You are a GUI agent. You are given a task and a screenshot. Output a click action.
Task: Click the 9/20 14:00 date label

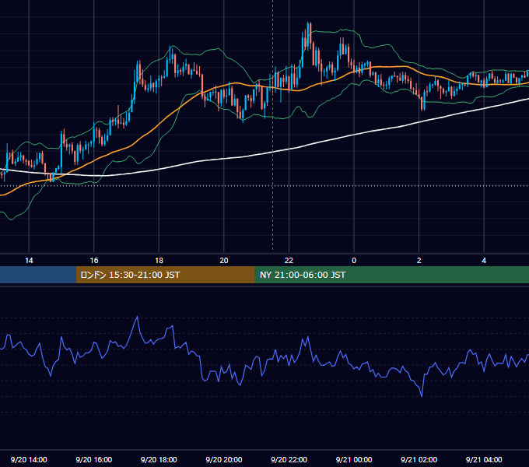coord(29,459)
